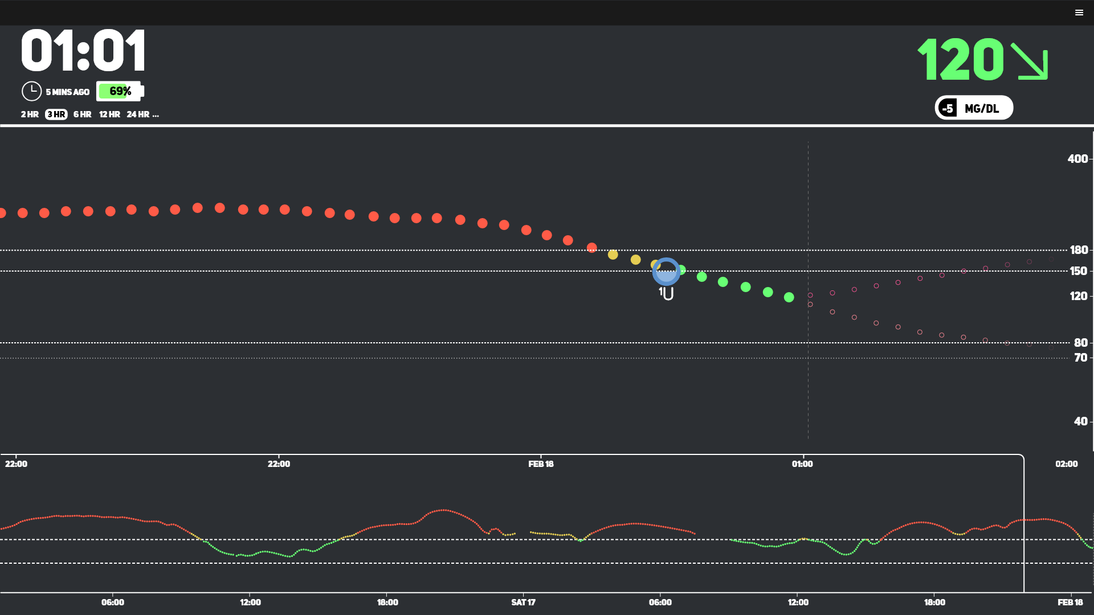Open the hamburger menu icon

click(x=1079, y=13)
